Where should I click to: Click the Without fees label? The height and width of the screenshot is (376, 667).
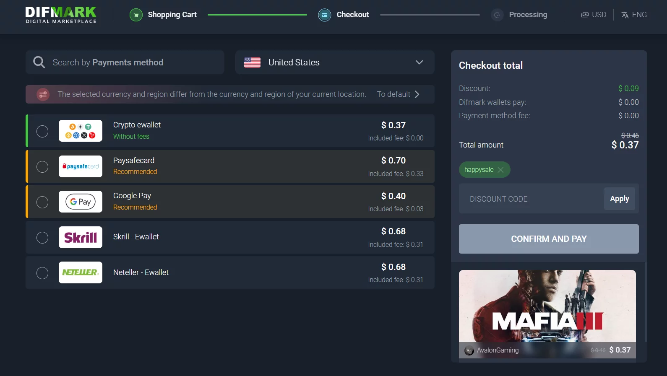(131, 137)
